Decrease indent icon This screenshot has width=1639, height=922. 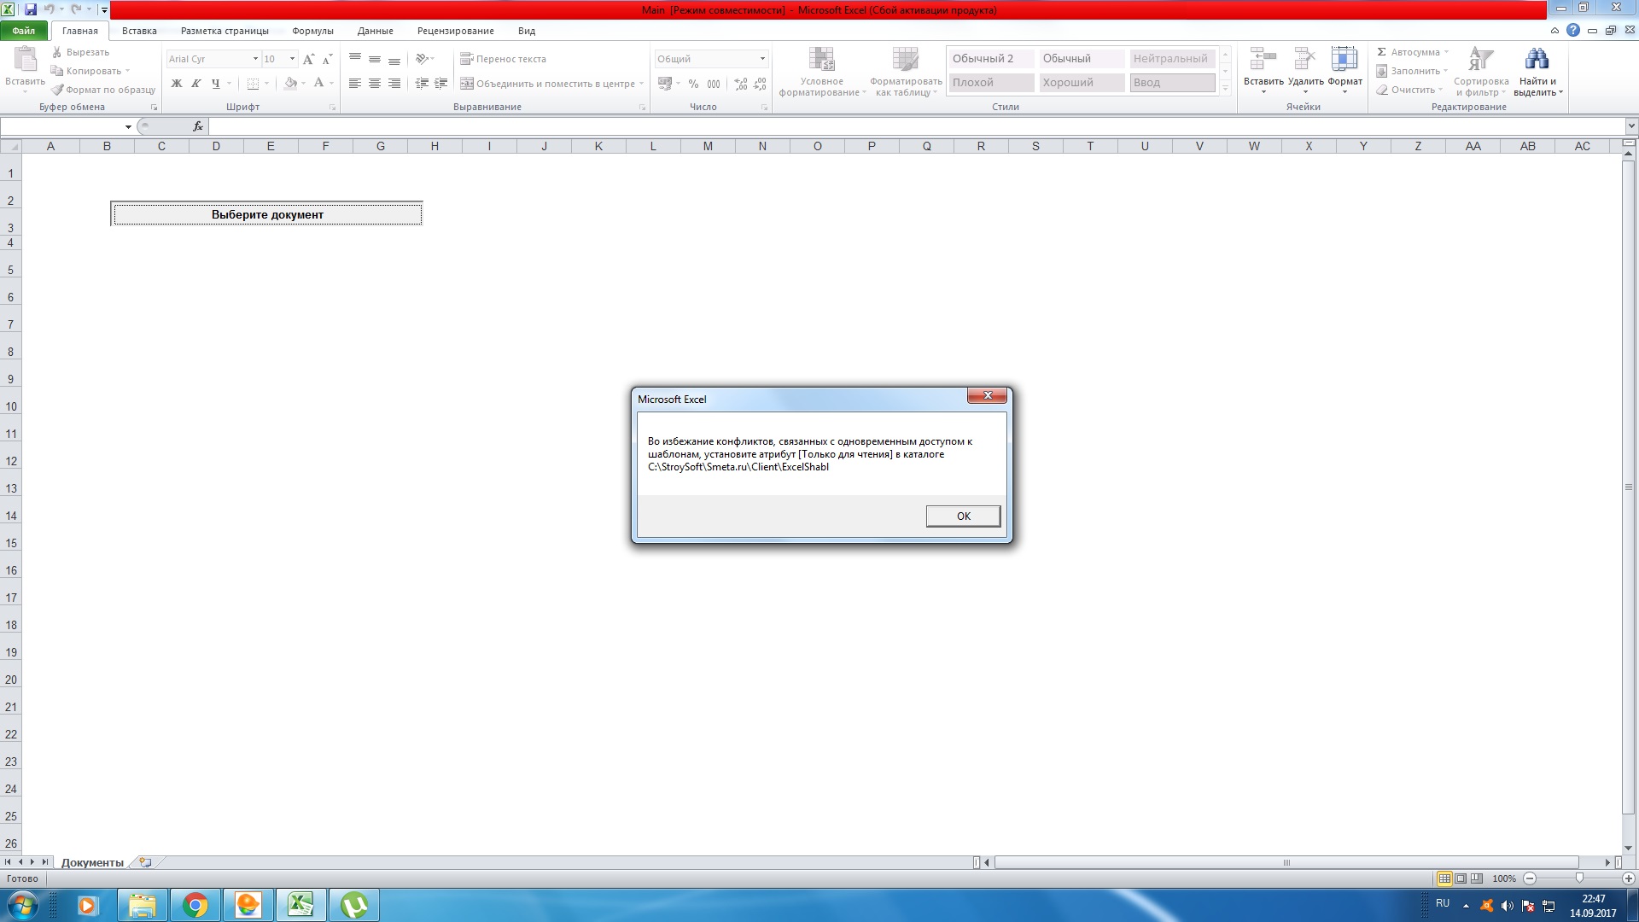tap(422, 84)
